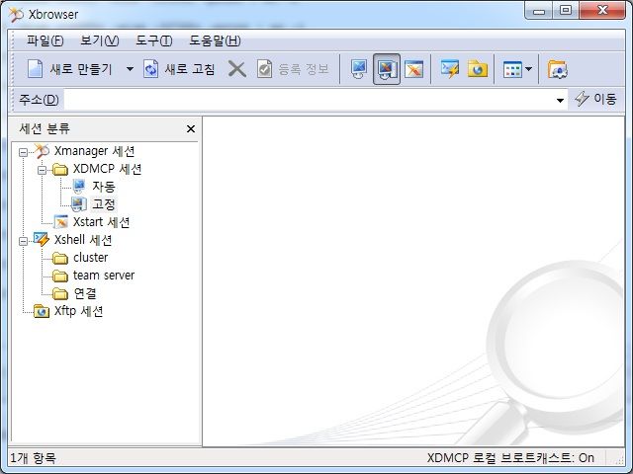
Task: Click the Xftp 세션 folder tree icon
Action: point(42,311)
